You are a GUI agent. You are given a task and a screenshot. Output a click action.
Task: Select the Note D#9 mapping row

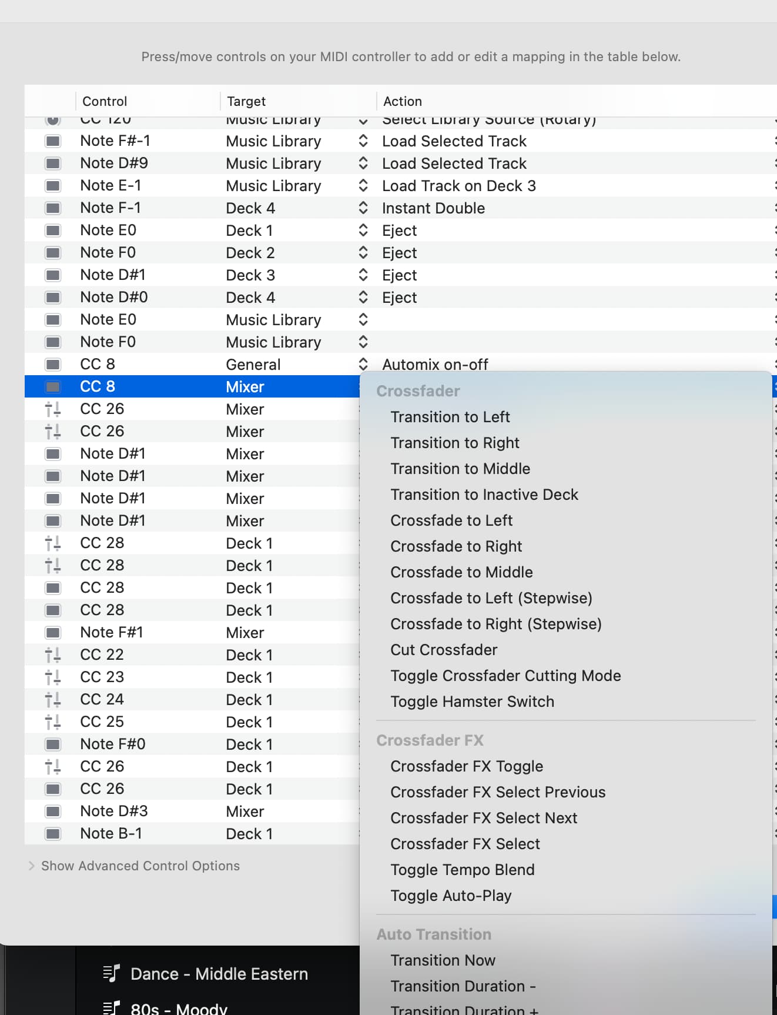pyautogui.click(x=176, y=163)
